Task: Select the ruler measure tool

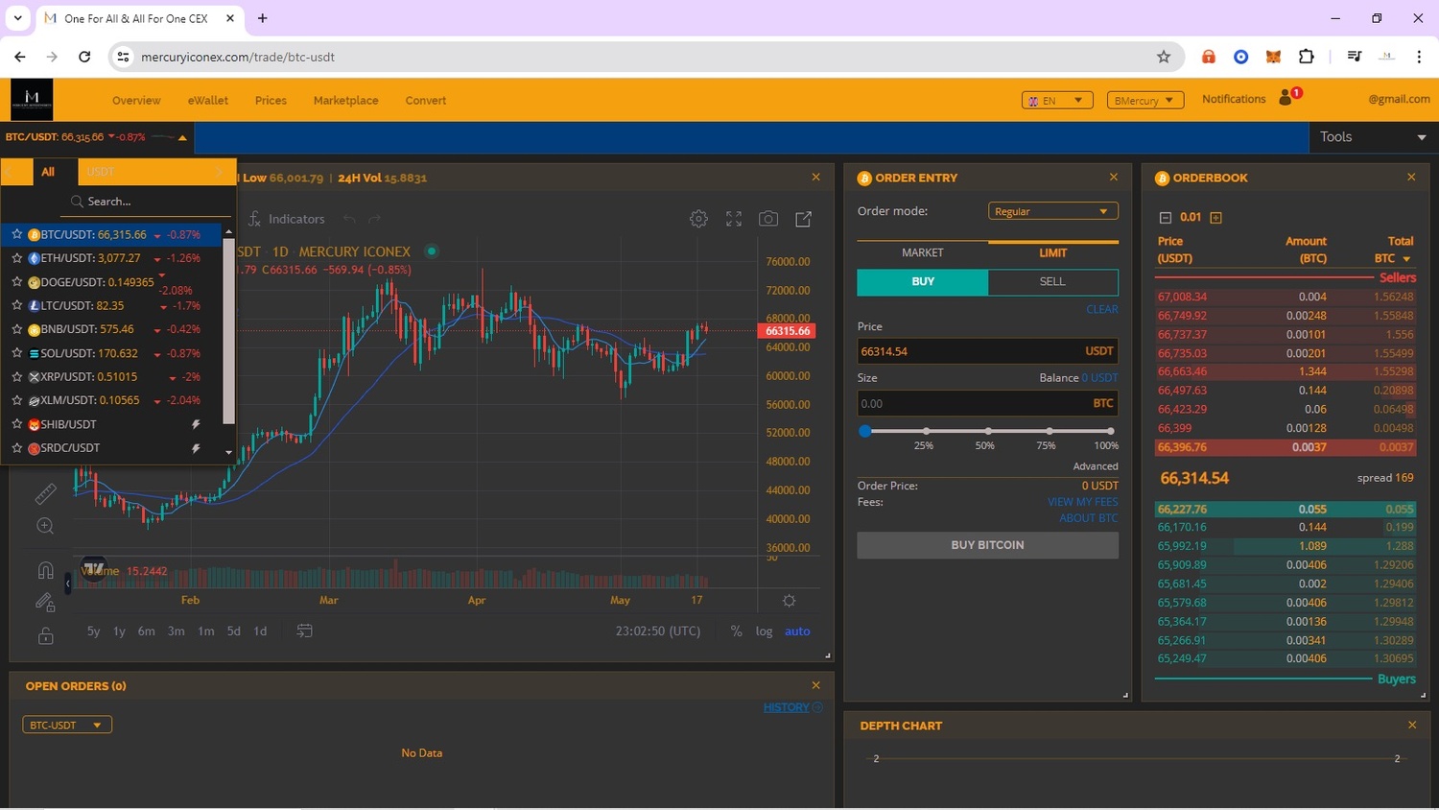Action: pyautogui.click(x=45, y=493)
